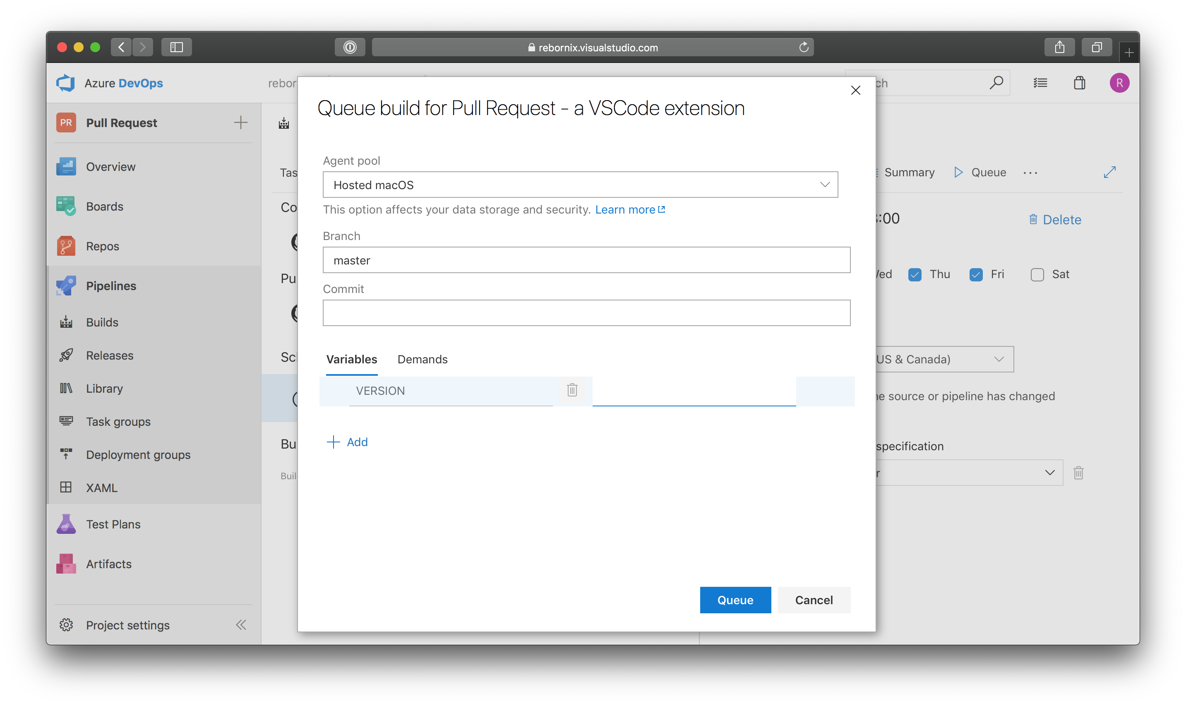Show all tabs in Safari
Screen dimensions: 1186x706
coord(1096,47)
